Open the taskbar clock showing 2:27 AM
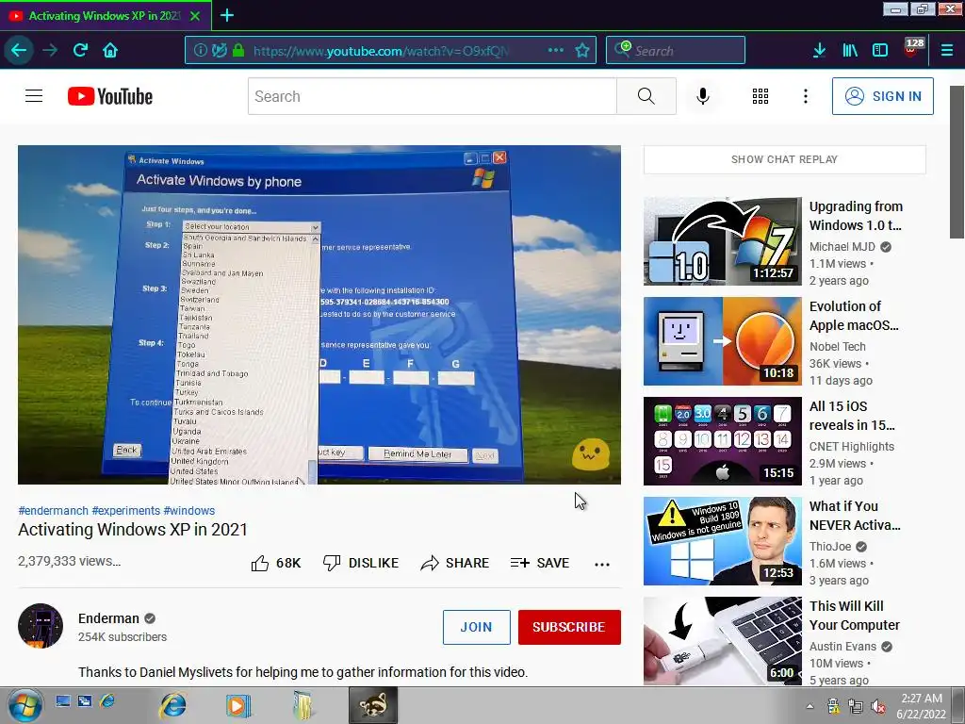 click(x=922, y=706)
